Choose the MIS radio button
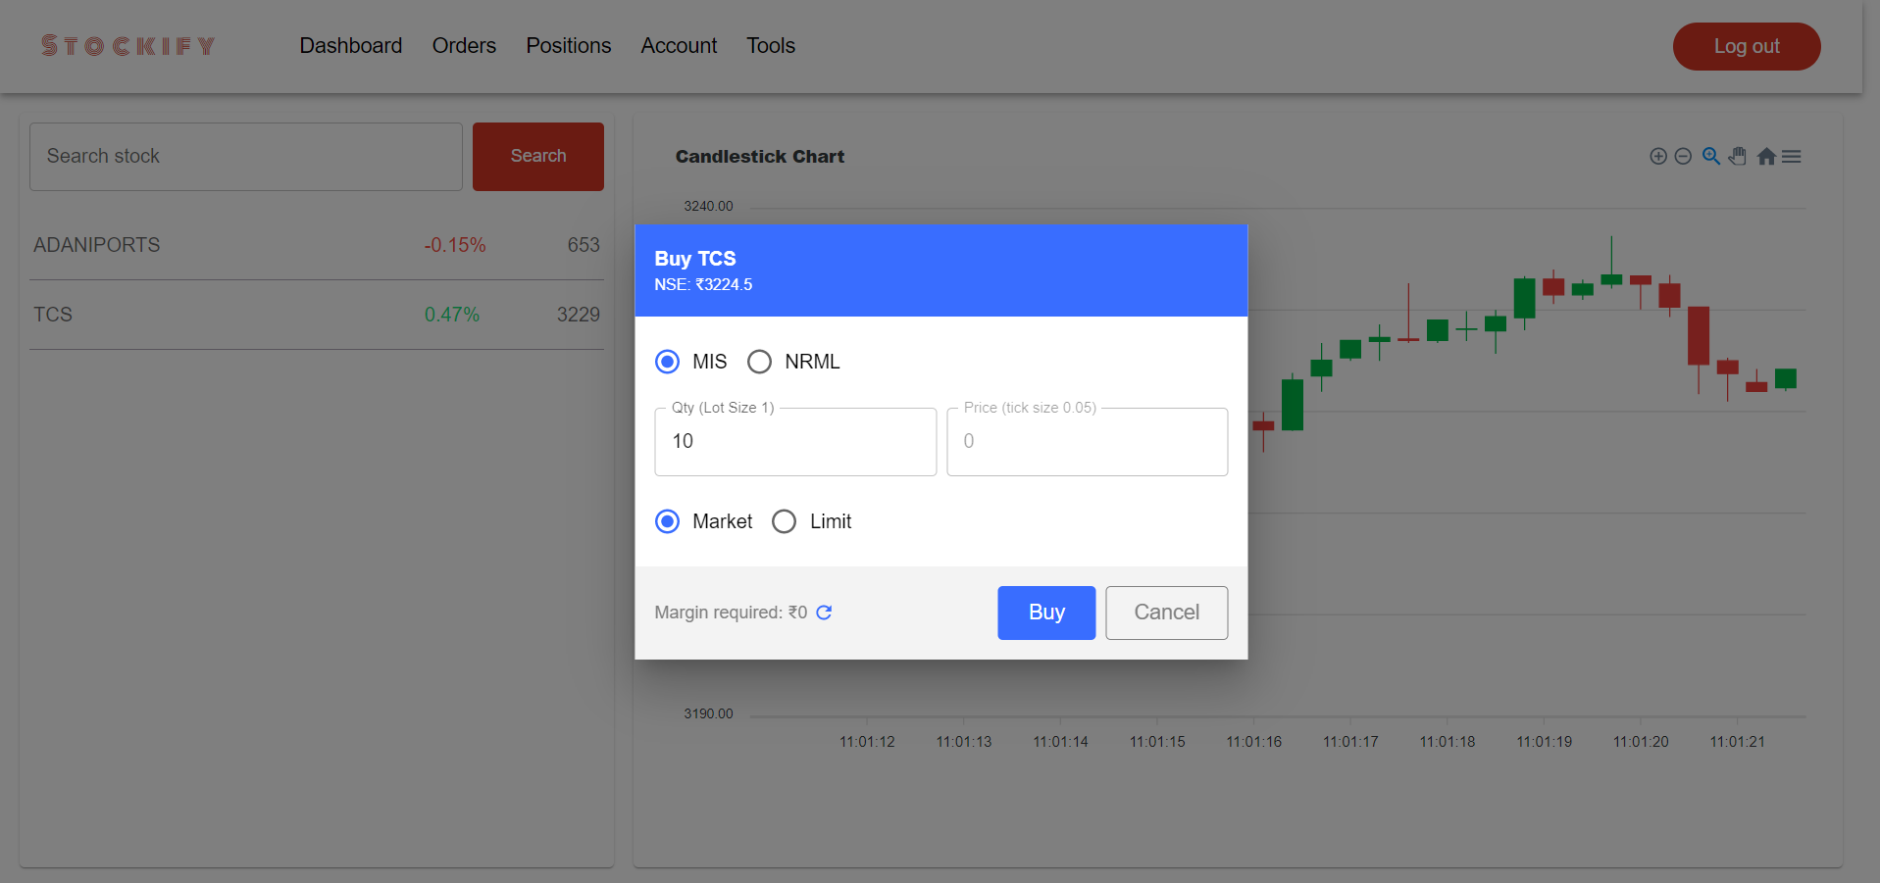Screen dimensions: 1880x883 pos(667,362)
